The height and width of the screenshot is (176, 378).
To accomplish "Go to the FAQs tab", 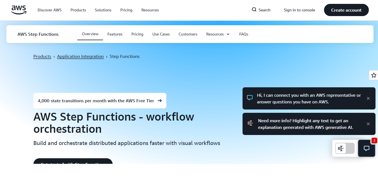I will point(244,34).
